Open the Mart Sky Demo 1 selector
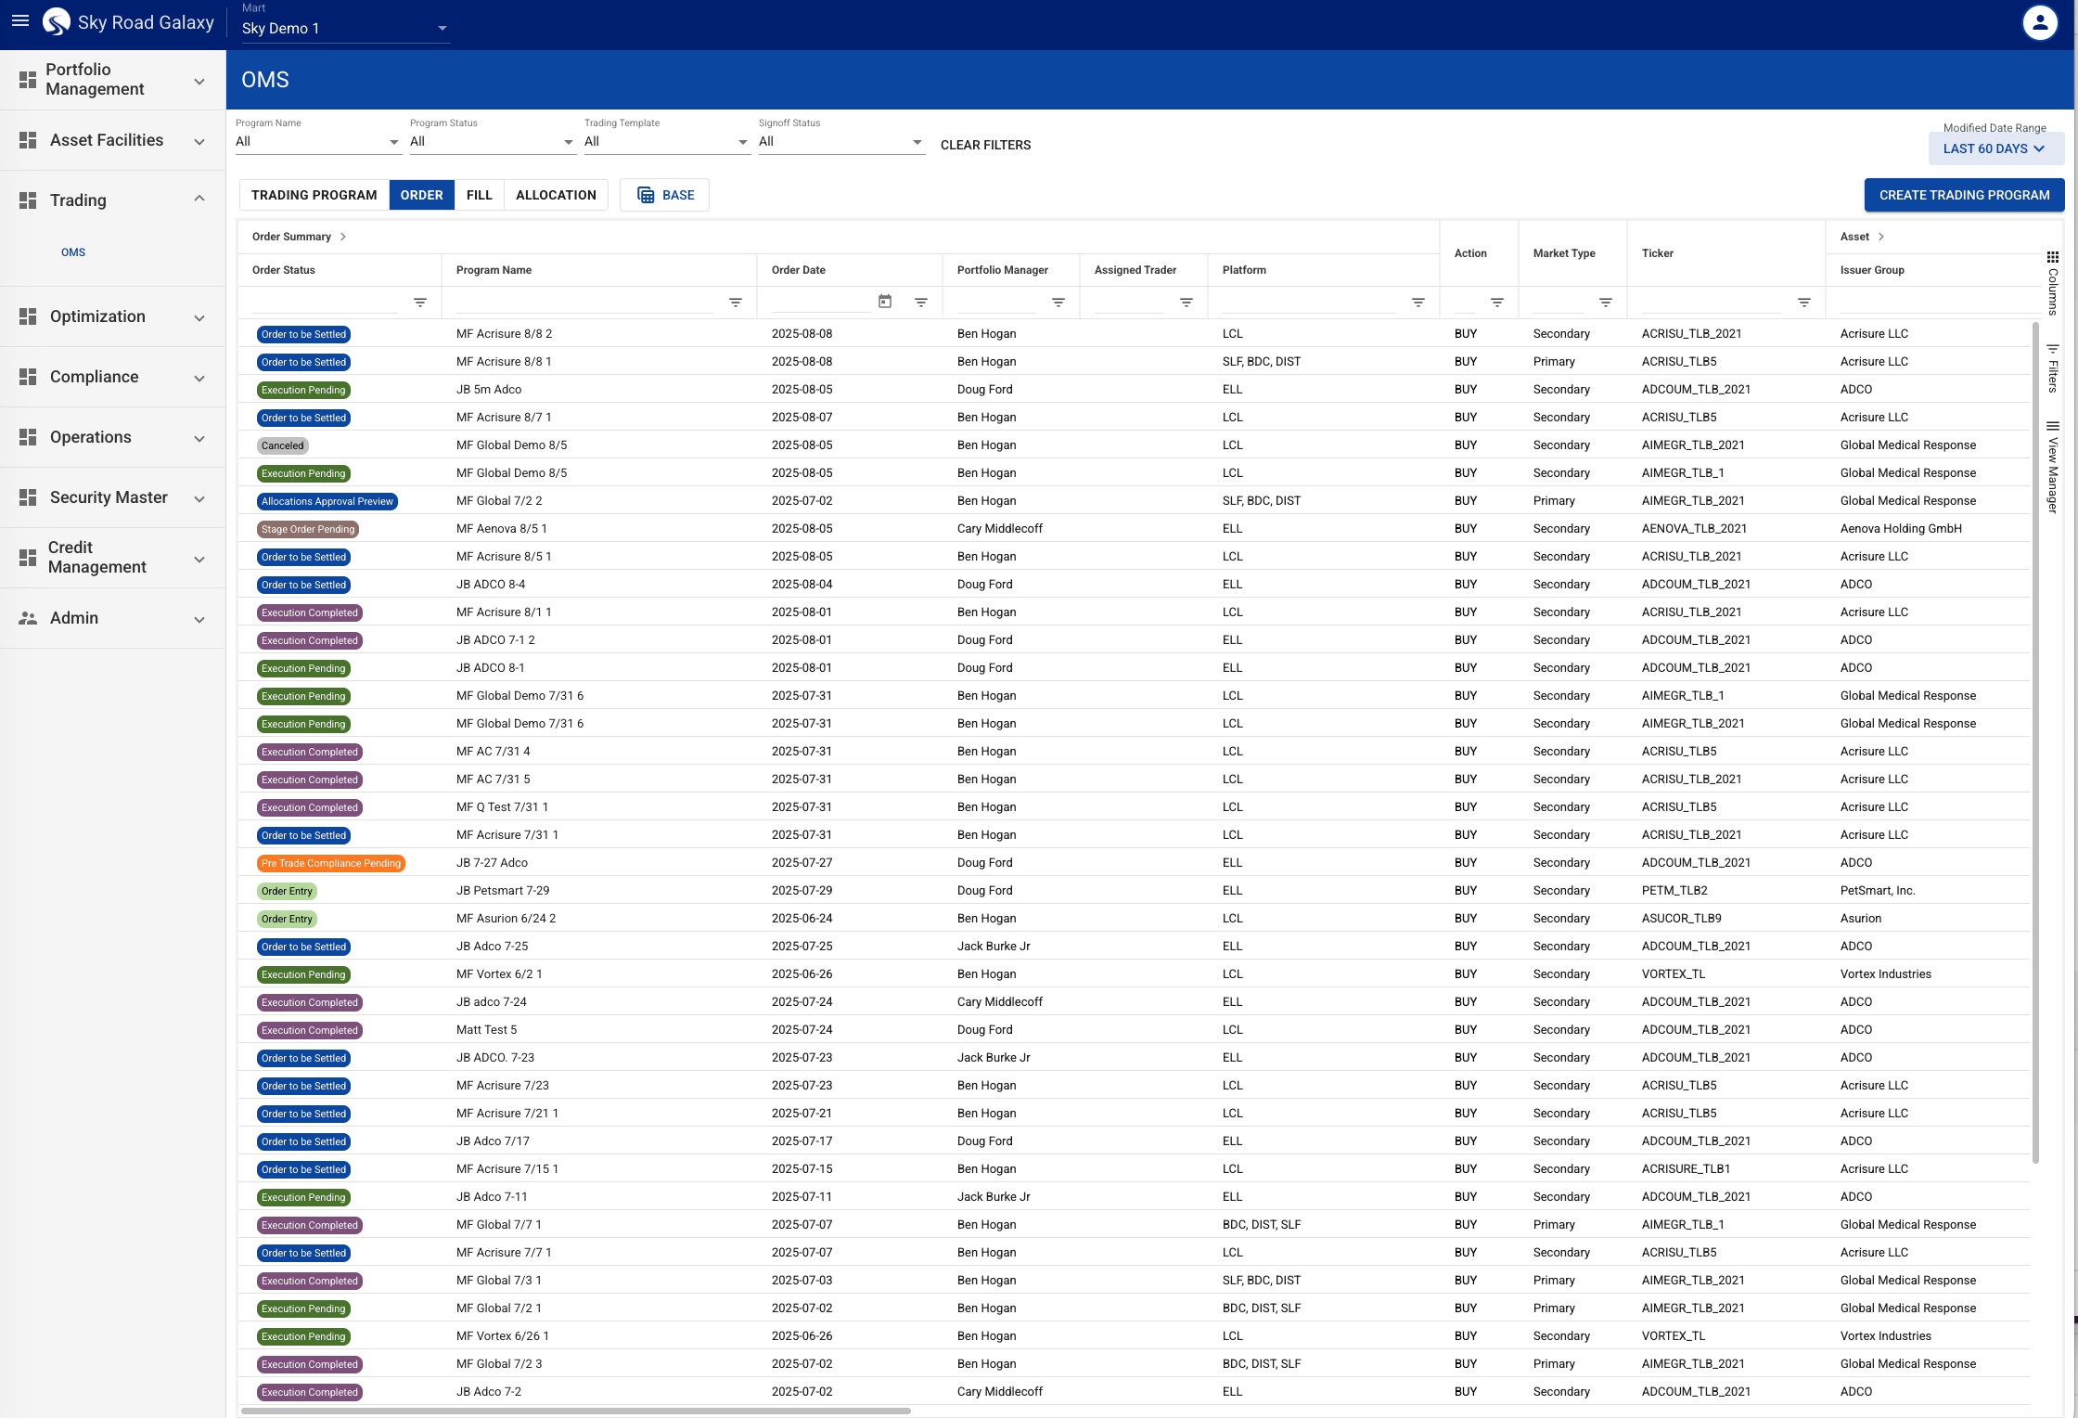Screen dimensions: 2078x1418 [345, 29]
